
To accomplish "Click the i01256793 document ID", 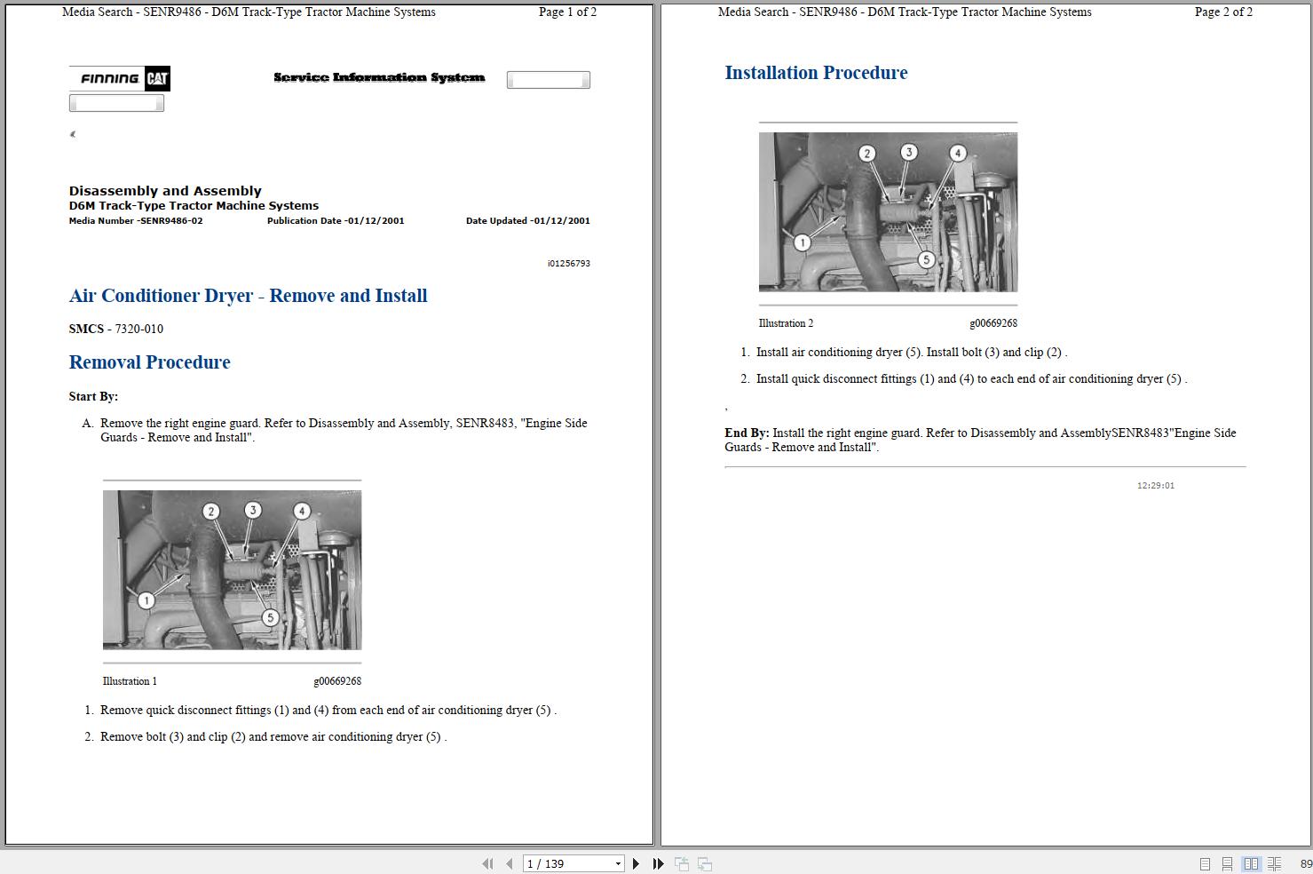I will coord(569,263).
